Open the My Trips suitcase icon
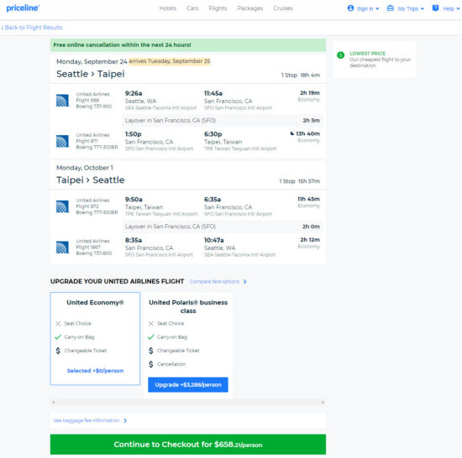 point(390,8)
